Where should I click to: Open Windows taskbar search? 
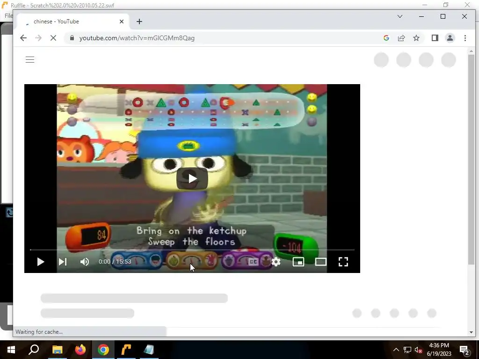(x=34, y=350)
